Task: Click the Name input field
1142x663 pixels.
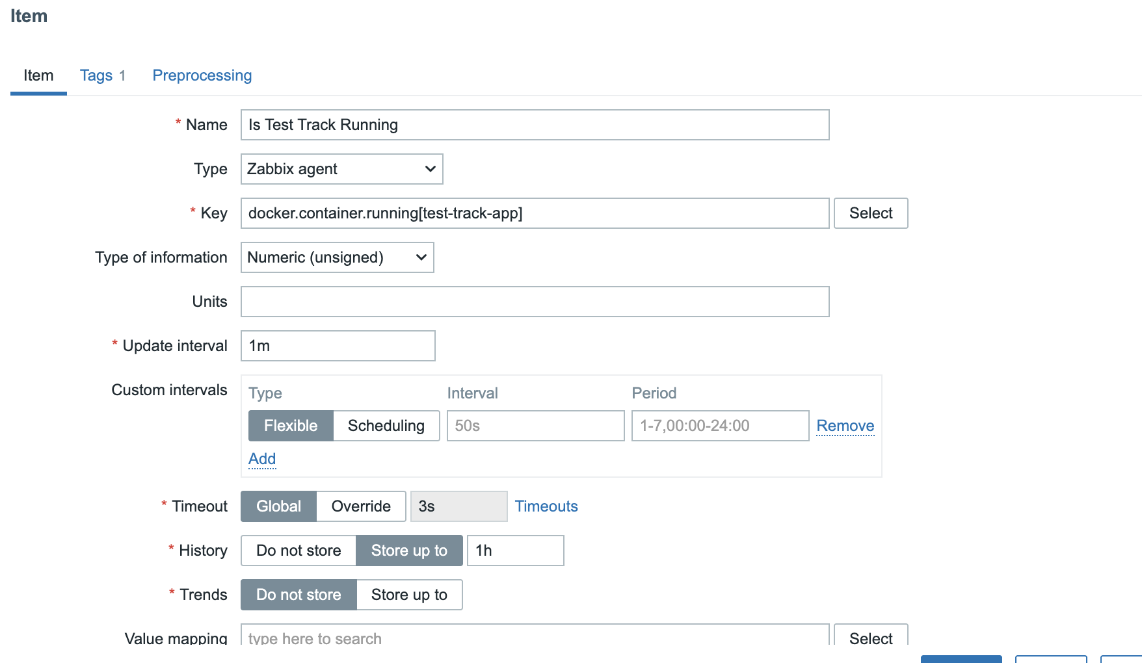Action: click(535, 125)
